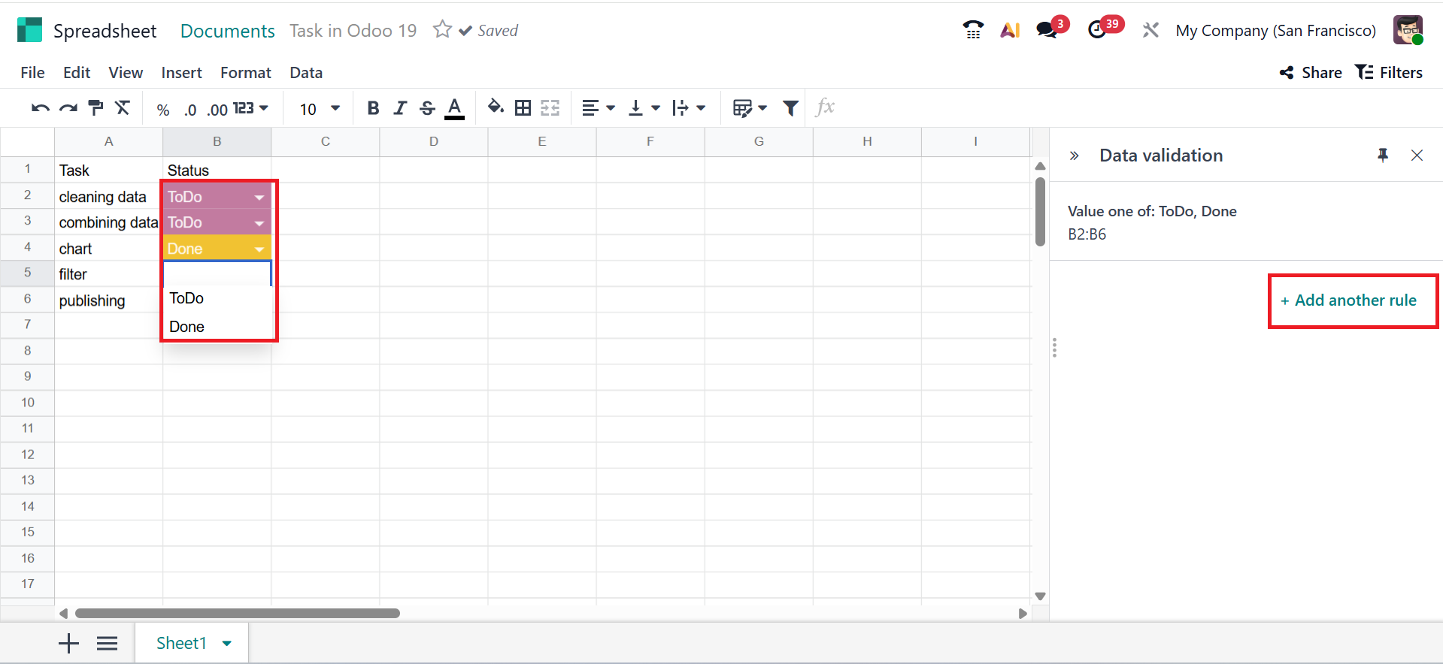The height and width of the screenshot is (664, 1443).
Task: Launch the AI assistant icon
Action: (x=1010, y=30)
